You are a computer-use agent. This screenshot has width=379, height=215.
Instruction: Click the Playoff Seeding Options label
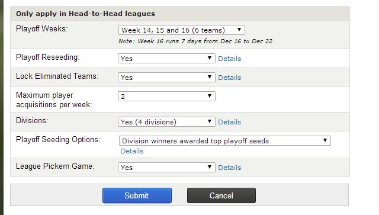58,140
